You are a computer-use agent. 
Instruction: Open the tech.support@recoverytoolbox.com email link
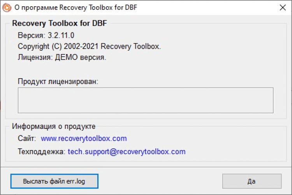coord(127,152)
